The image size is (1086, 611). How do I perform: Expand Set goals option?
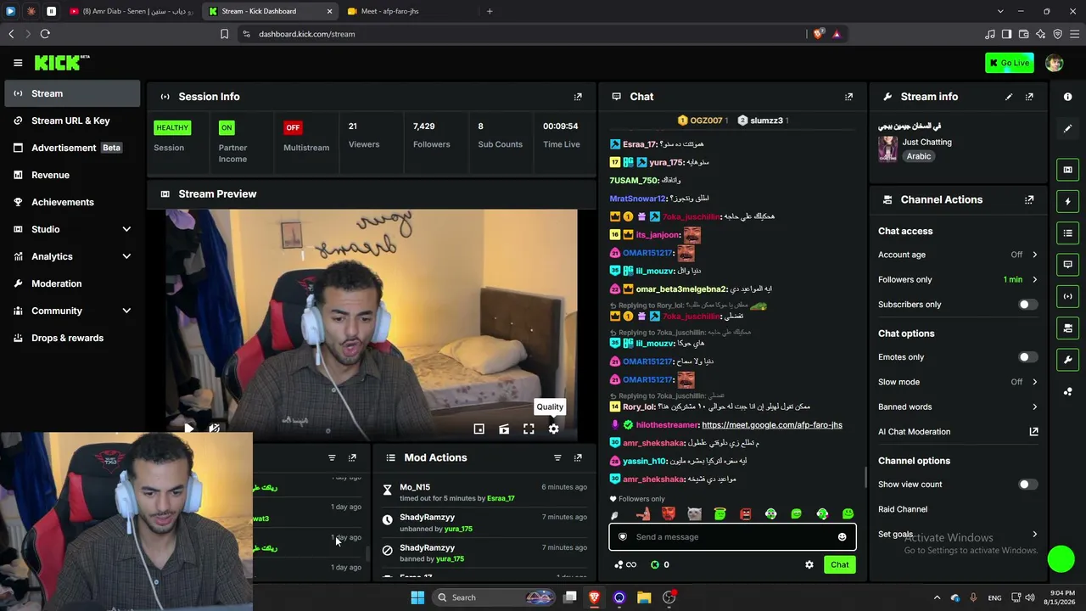[958, 535]
